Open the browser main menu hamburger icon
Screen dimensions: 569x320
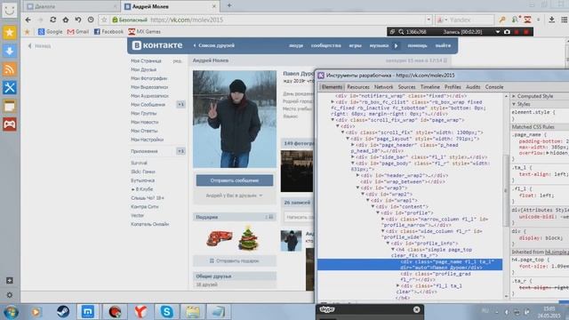565,20
